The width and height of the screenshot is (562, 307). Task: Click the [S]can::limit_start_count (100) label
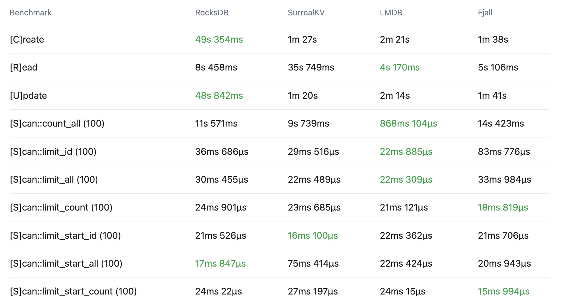point(73,291)
